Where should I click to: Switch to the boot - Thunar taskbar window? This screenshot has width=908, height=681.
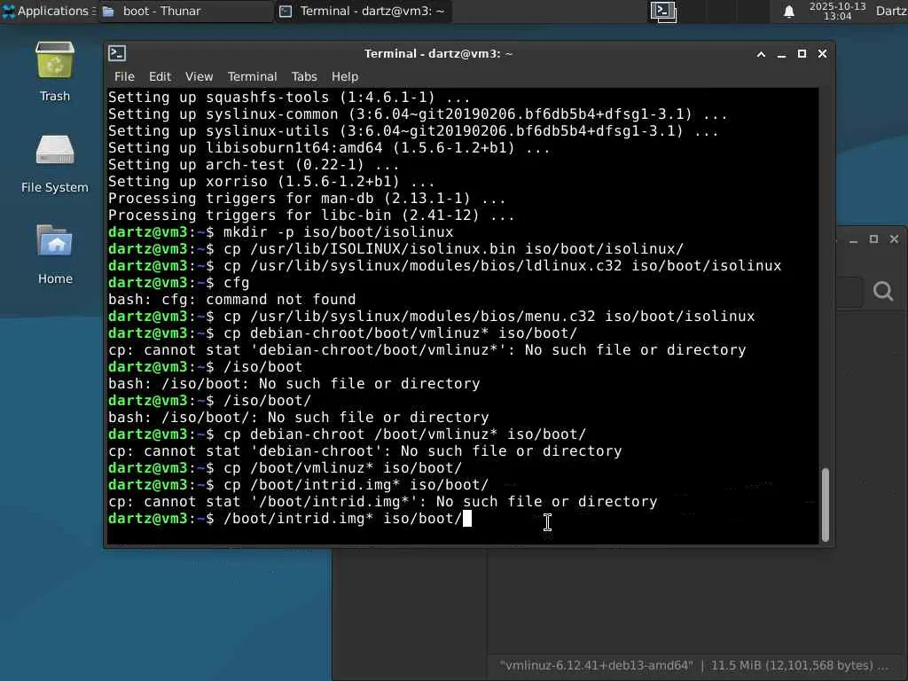point(185,11)
